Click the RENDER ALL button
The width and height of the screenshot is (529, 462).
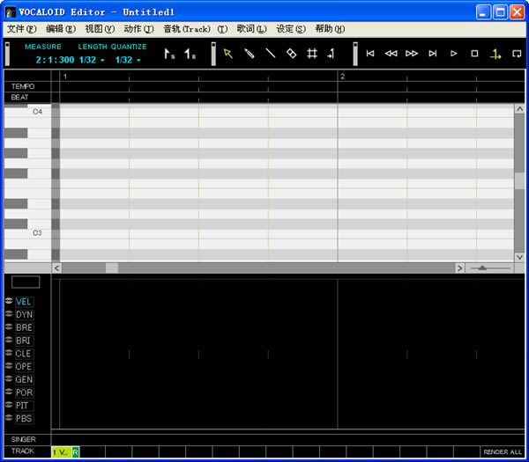[x=500, y=451]
